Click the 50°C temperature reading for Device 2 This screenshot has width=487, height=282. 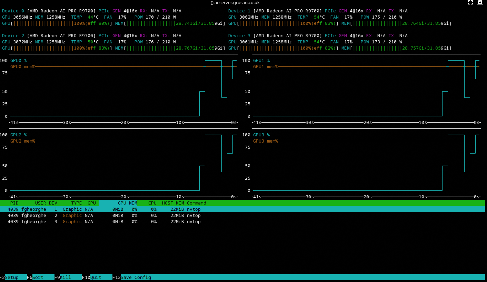coord(93,42)
